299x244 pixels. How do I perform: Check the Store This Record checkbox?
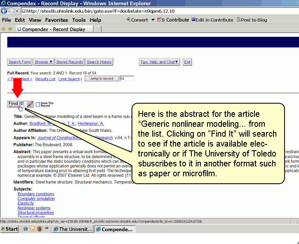(38, 105)
